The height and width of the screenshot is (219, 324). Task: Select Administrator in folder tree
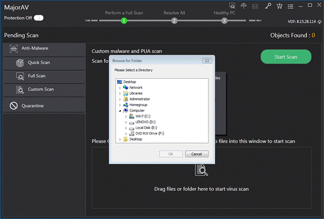(139, 99)
